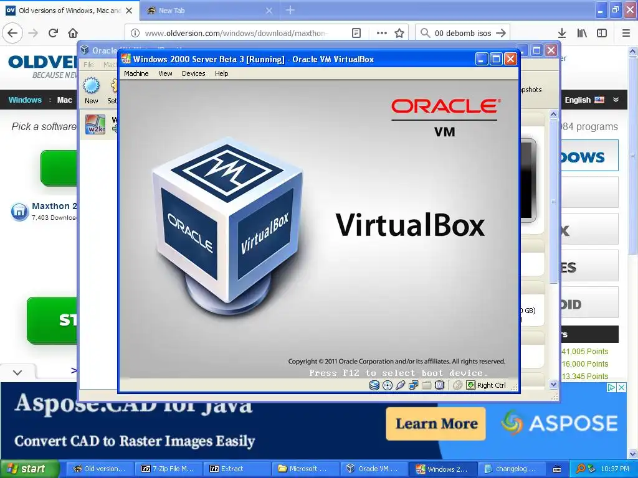The image size is (638, 478).
Task: Click the site information icon in address bar
Action: (135, 33)
